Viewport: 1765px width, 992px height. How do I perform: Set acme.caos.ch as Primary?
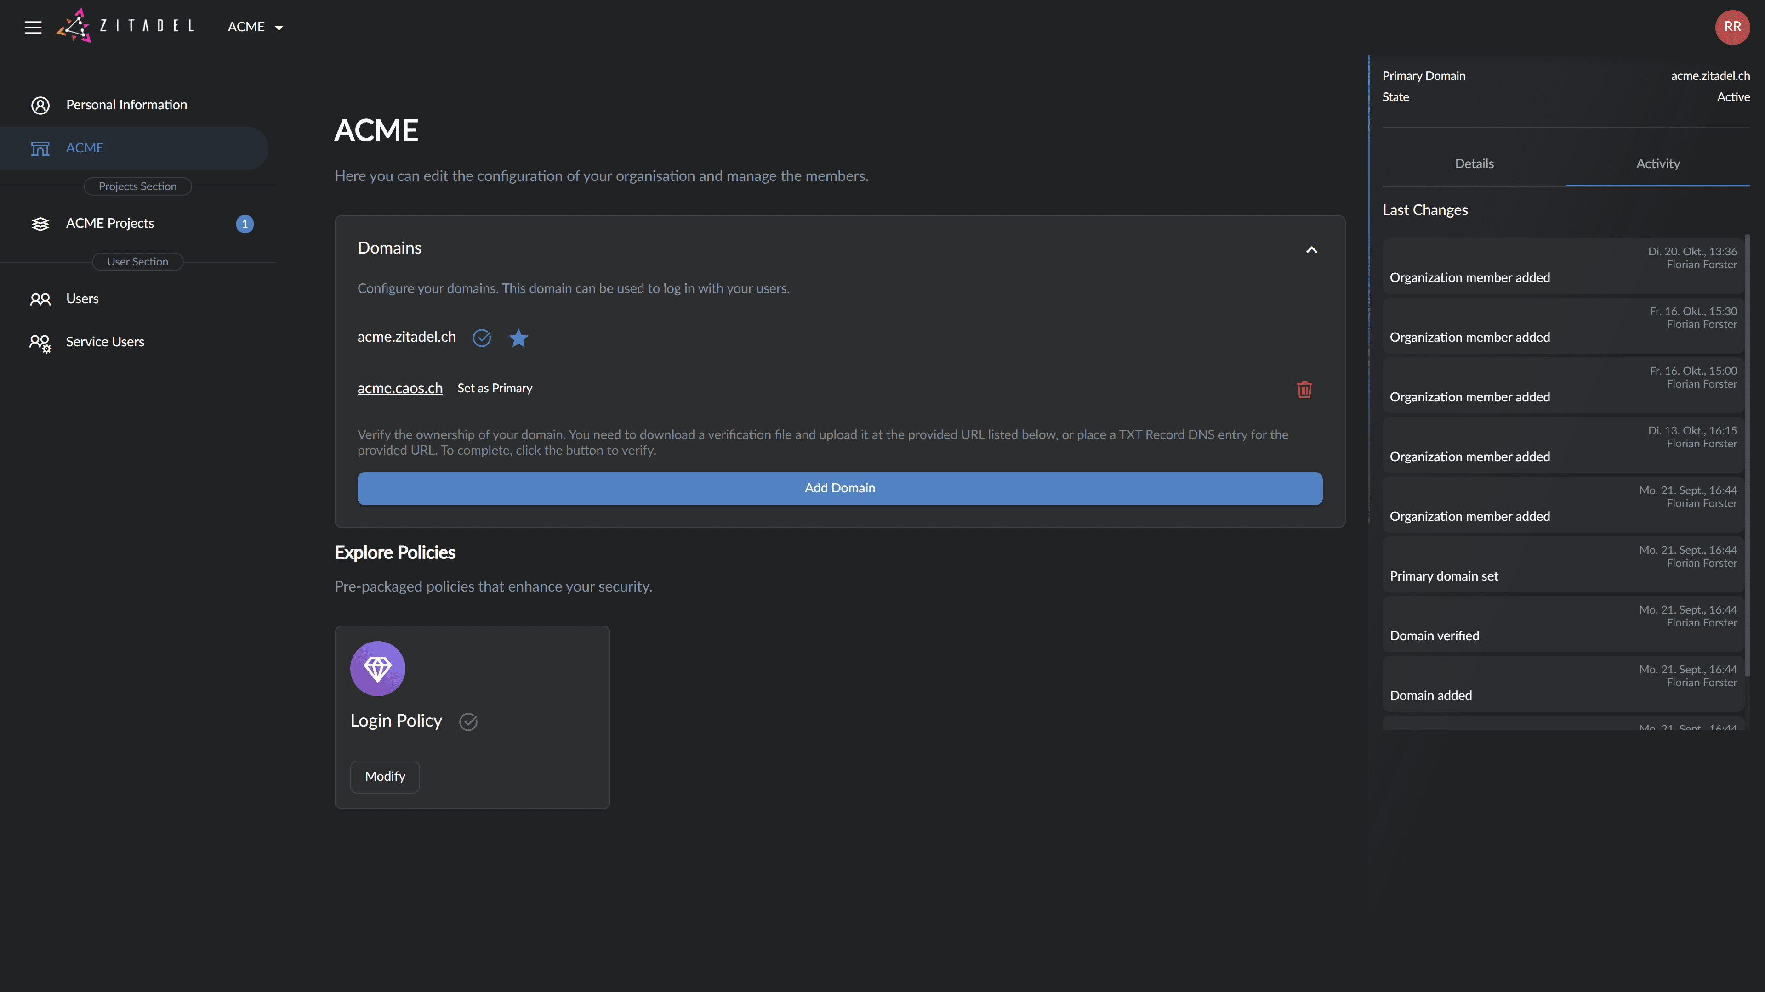pos(494,388)
